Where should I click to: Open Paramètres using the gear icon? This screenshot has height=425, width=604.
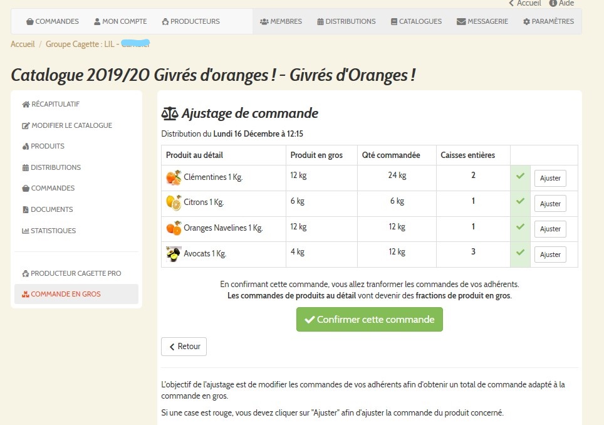pos(528,21)
